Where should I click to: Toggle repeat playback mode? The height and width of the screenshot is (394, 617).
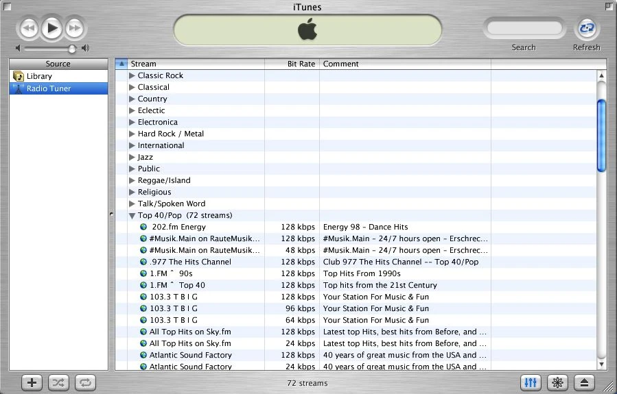[x=85, y=382]
